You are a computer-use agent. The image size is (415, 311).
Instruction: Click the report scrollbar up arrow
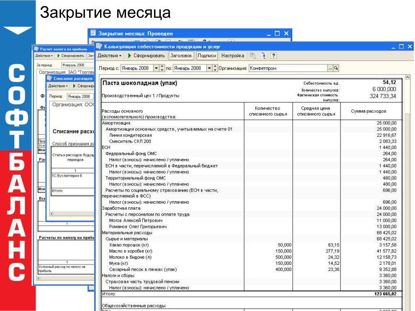407,78
